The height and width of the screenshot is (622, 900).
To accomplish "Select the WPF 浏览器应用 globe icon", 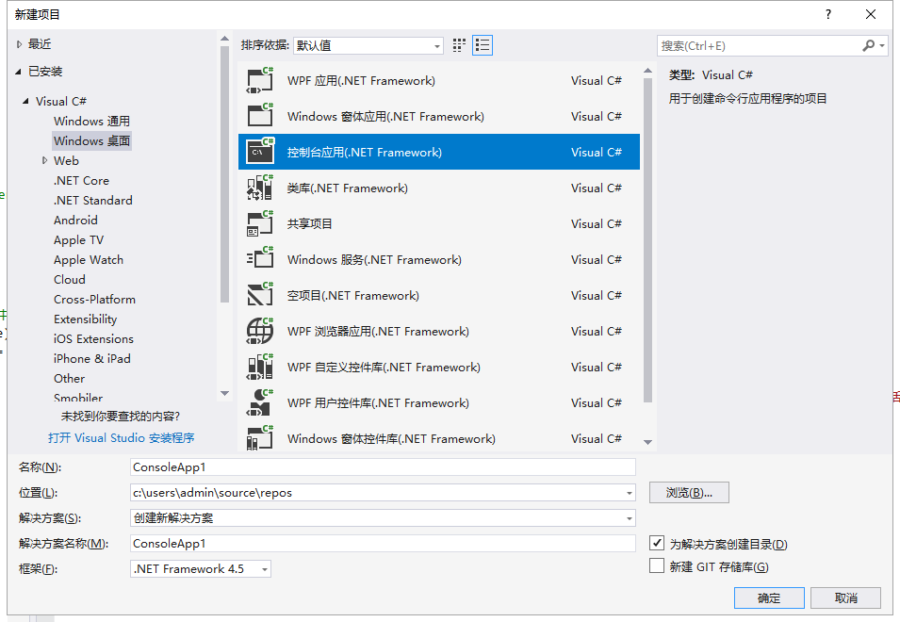I will pos(259,331).
